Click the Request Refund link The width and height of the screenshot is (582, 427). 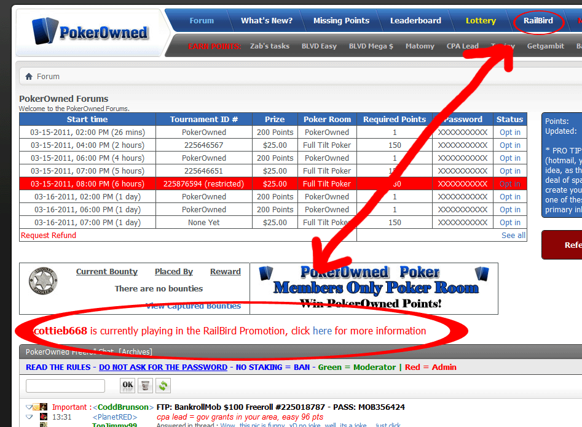coord(49,236)
